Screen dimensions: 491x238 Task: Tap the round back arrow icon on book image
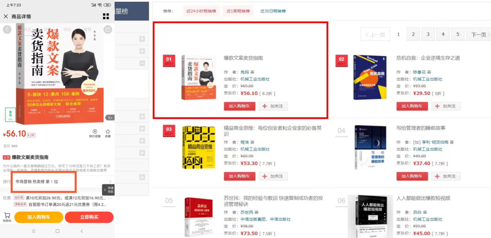(x=7, y=29)
